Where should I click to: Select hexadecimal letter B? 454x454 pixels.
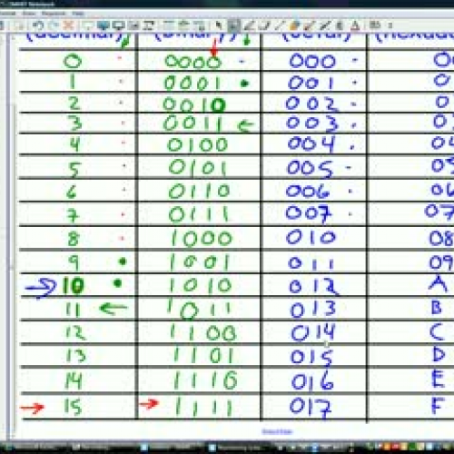click(437, 308)
